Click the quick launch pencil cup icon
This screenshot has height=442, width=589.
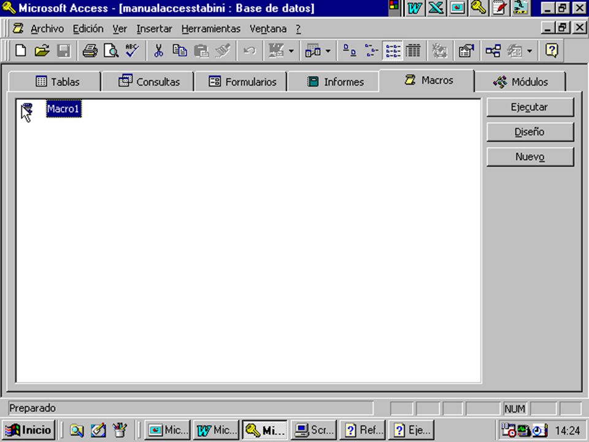120,430
